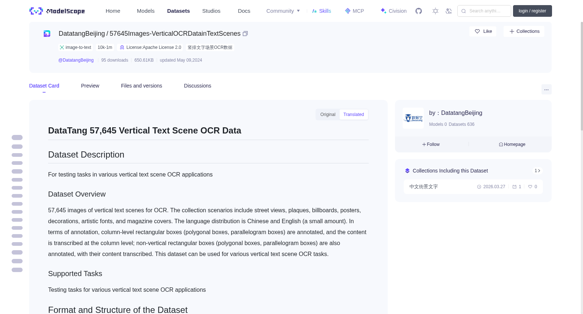The width and height of the screenshot is (583, 314).
Task: Click the Datasets 636 count
Action: (x=462, y=124)
